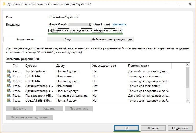Click the user icon on the Пользователи row
The image size is (196, 133).
9,96
